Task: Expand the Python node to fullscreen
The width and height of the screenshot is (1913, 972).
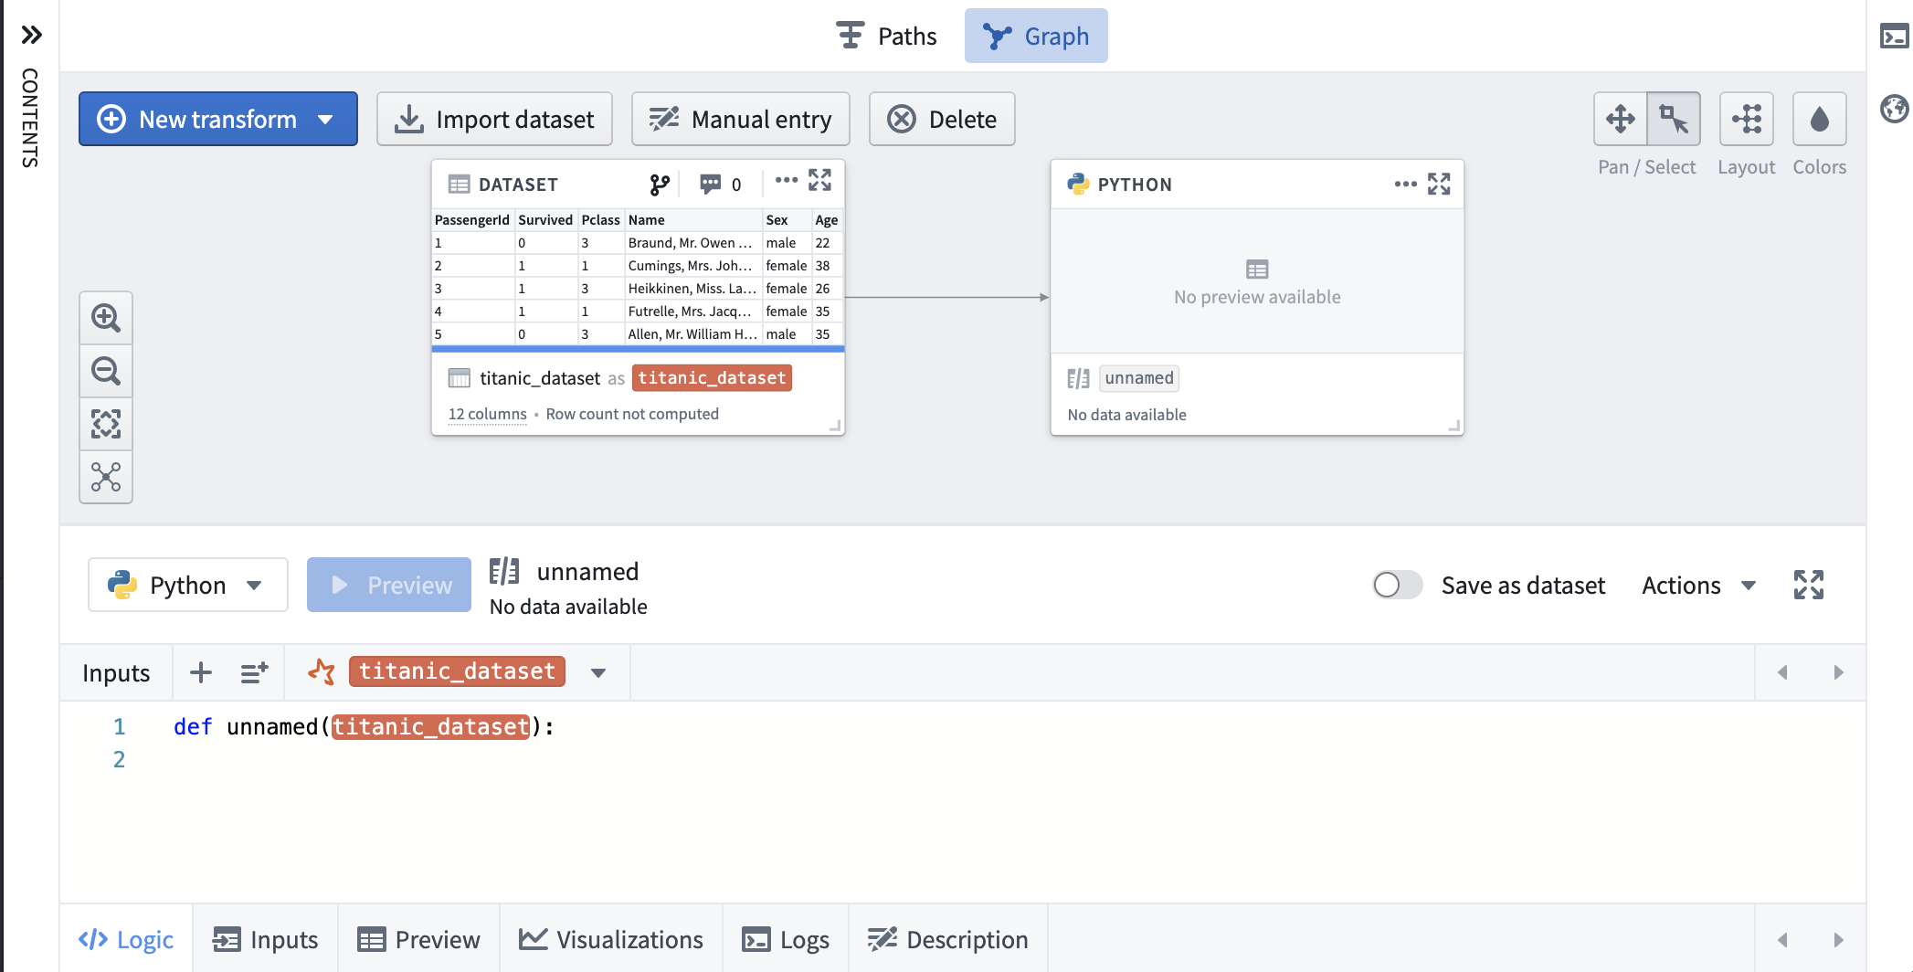Action: (1439, 185)
